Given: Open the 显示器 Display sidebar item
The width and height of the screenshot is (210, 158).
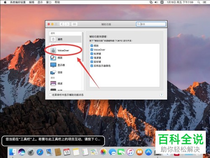Looking at the screenshot, I should click(x=65, y=65).
